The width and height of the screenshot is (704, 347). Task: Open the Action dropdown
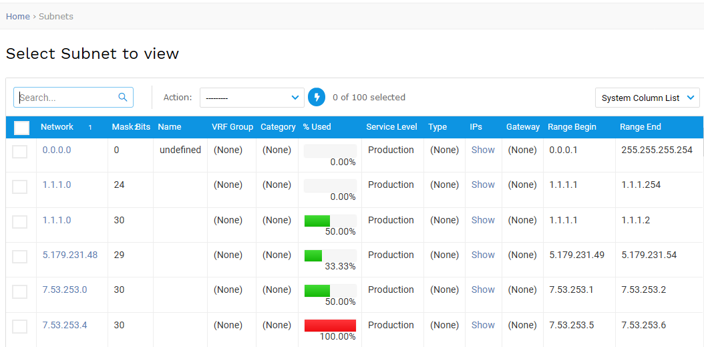pyautogui.click(x=252, y=98)
